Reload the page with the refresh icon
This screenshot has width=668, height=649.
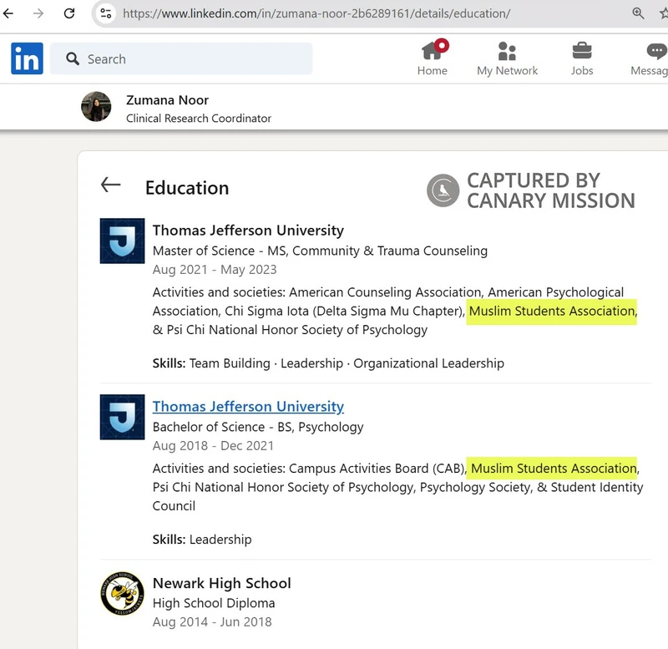[69, 13]
